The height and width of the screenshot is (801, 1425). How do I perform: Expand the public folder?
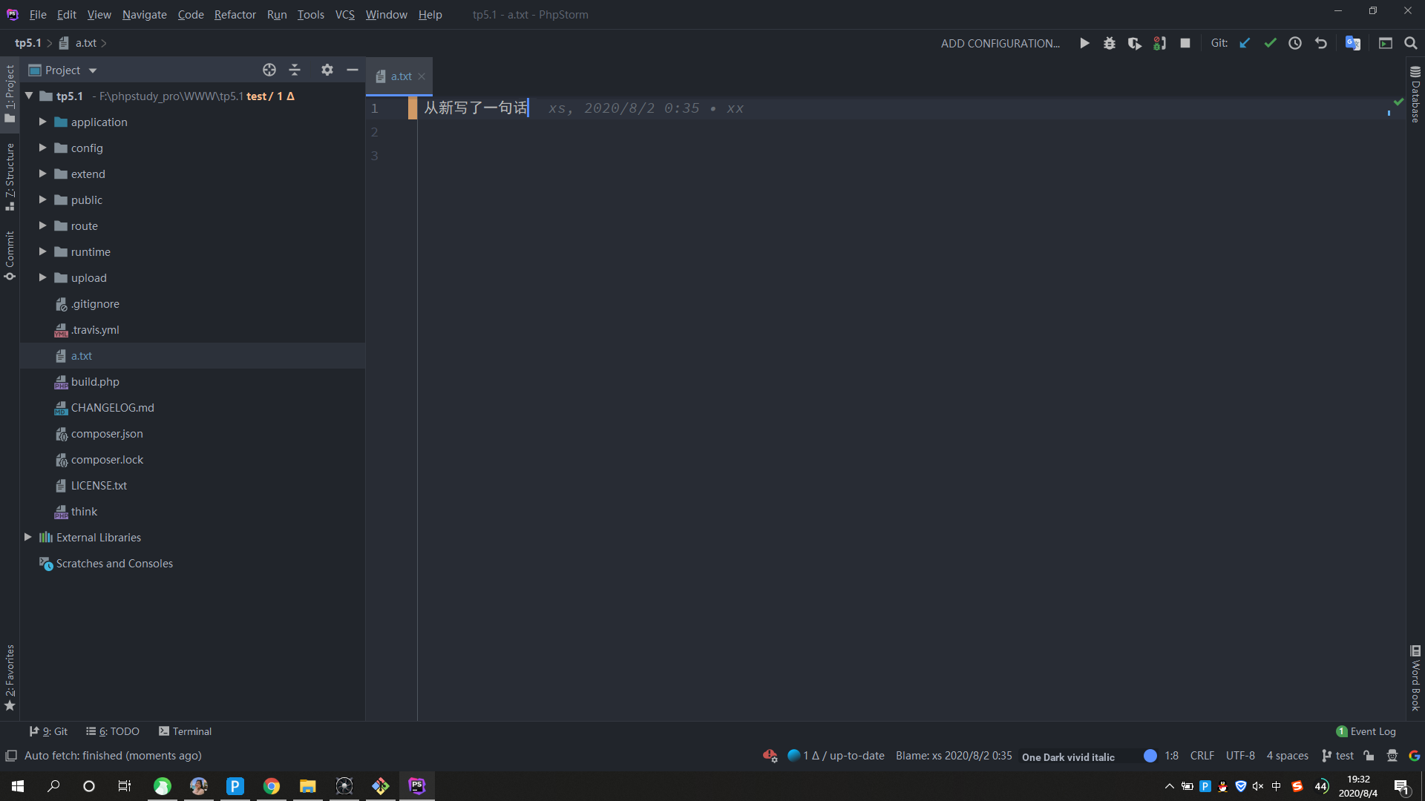pyautogui.click(x=42, y=200)
